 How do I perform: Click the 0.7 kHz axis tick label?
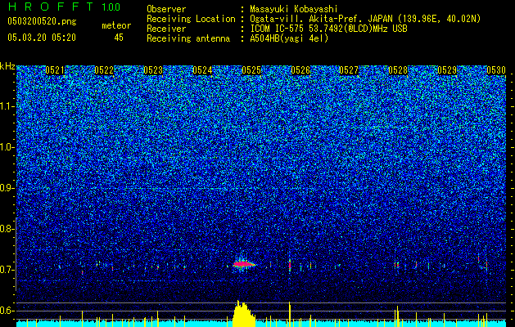point(7,270)
